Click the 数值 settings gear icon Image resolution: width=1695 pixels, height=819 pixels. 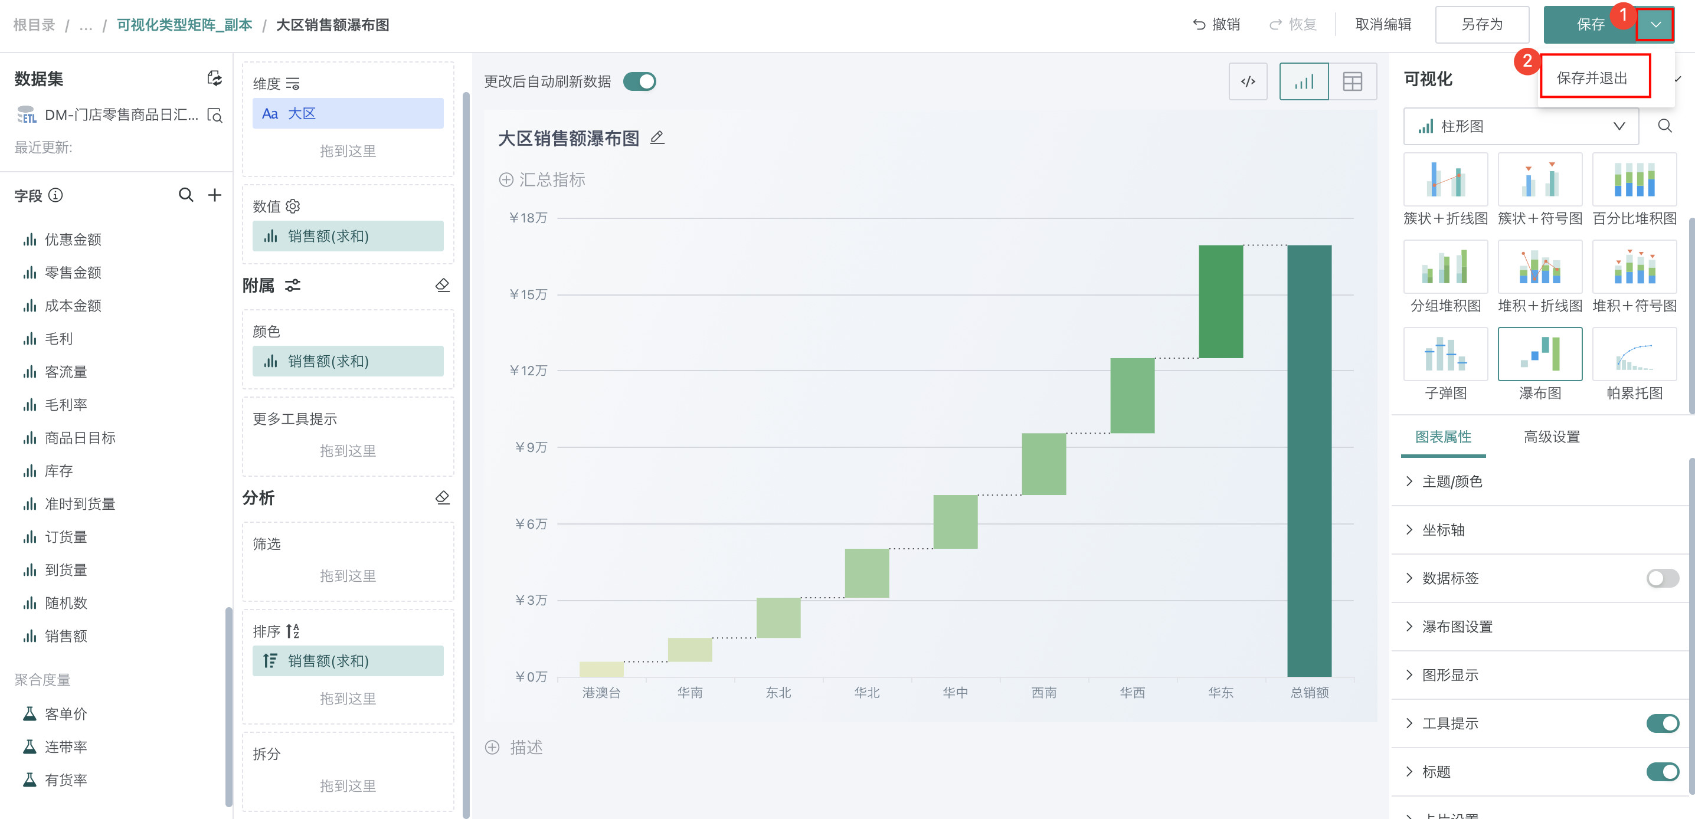(x=293, y=206)
